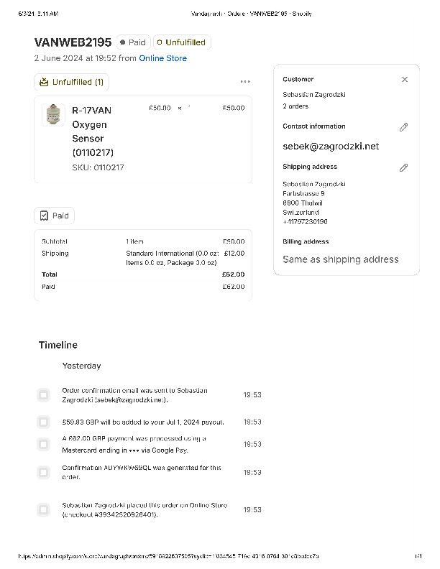This screenshot has width=440, height=569.
Task: Click the R-17VAN Oxygen Sensor product name
Action: (93, 131)
